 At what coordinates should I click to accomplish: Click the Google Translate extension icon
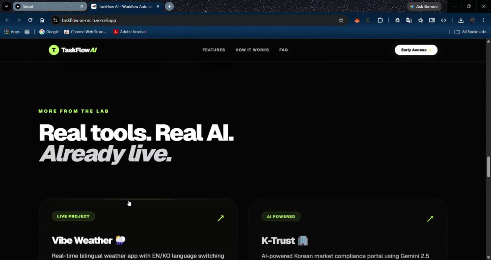pos(409,20)
